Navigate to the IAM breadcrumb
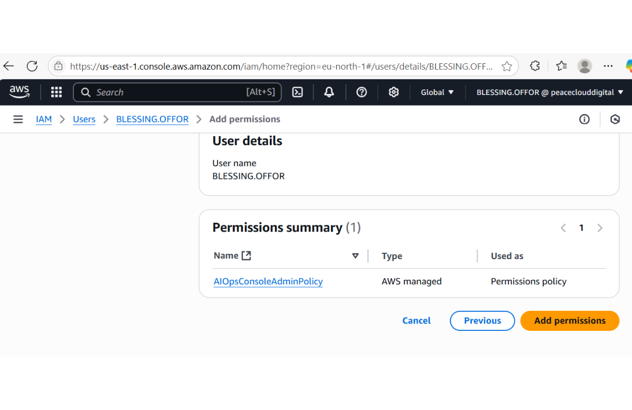The height and width of the screenshot is (410, 632). coord(43,119)
